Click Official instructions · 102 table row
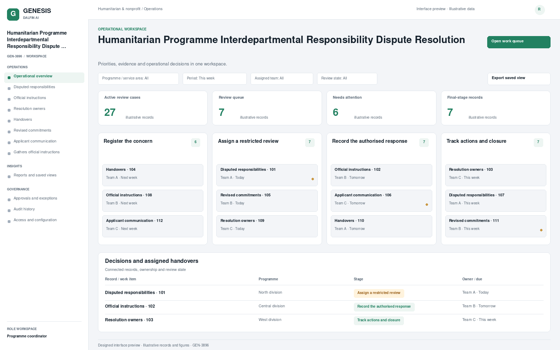 [324, 307]
